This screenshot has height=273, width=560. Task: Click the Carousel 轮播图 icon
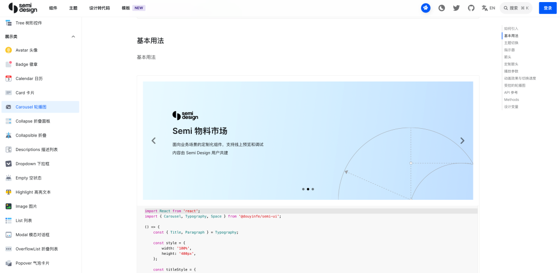pos(9,107)
